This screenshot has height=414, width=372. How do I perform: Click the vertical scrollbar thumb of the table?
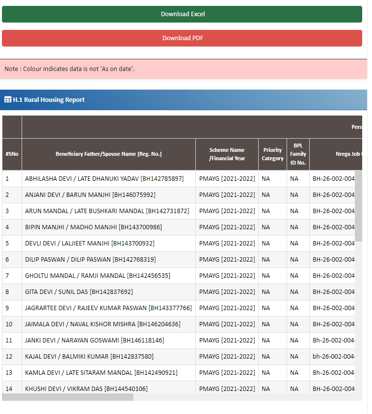point(358,206)
